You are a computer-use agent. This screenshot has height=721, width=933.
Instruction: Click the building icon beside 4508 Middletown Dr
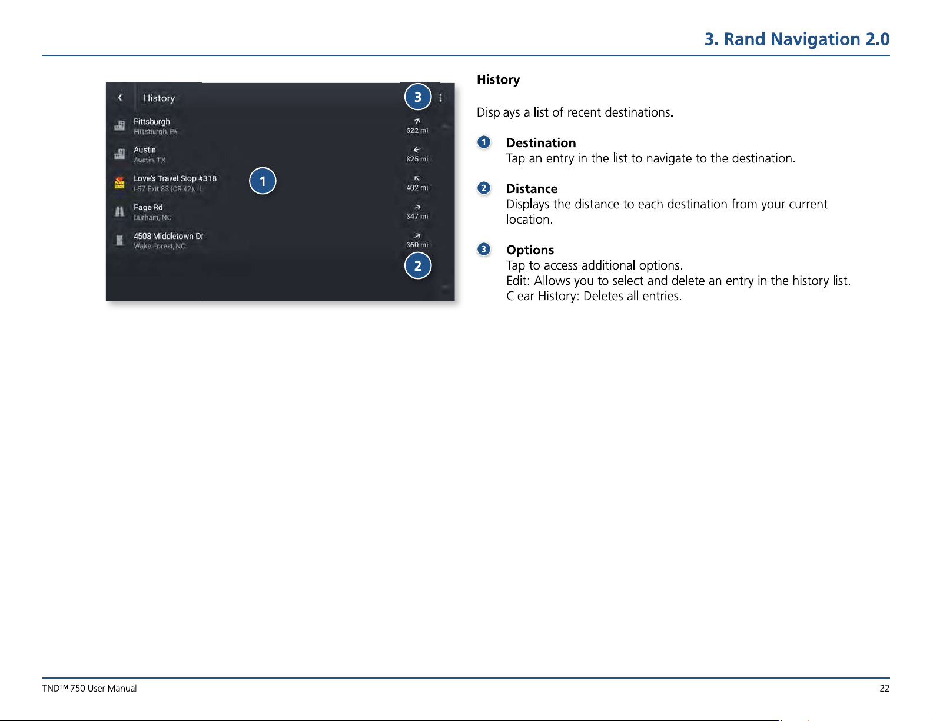coord(119,240)
